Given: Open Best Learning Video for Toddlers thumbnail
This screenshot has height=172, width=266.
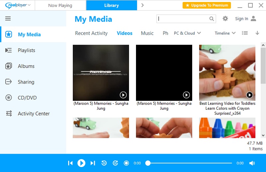Looking at the screenshot, I should (x=227, y=73).
